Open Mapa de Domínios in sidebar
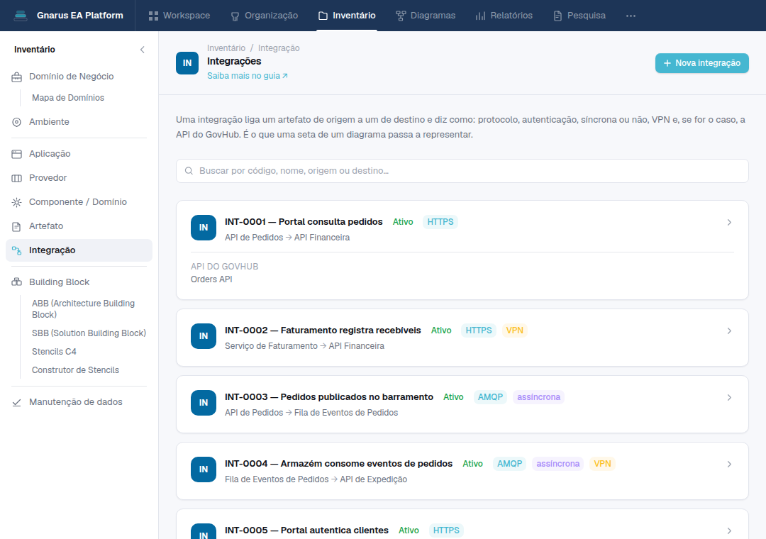The height and width of the screenshot is (539, 766). pyautogui.click(x=68, y=98)
